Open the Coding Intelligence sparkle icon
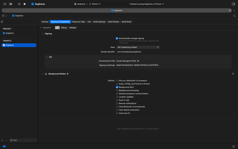 [11, 4]
